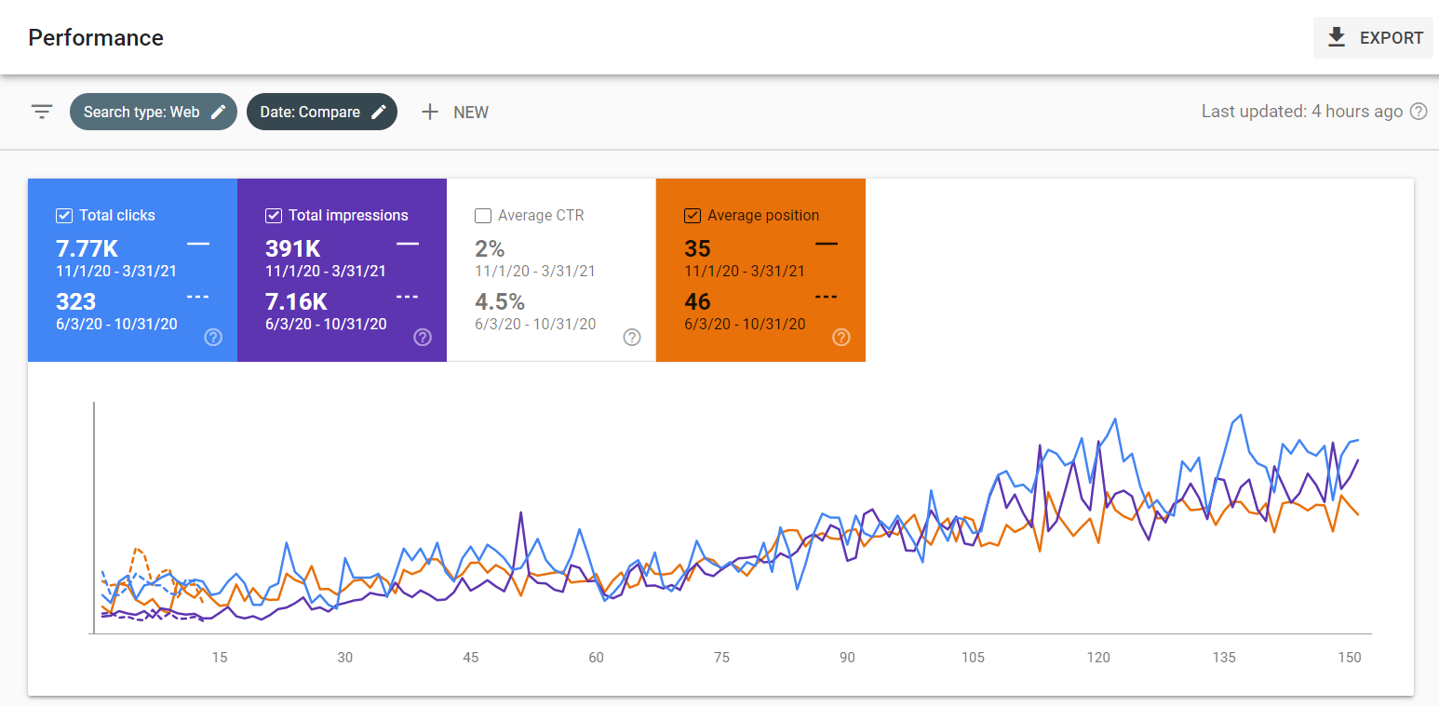Enable the Average CTR checkbox

483,216
